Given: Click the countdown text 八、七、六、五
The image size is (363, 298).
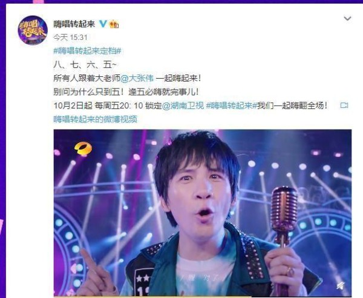Looking at the screenshot, I should point(85,65).
